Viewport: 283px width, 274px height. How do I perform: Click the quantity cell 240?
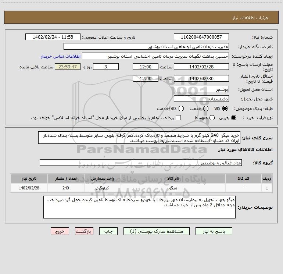(66, 188)
